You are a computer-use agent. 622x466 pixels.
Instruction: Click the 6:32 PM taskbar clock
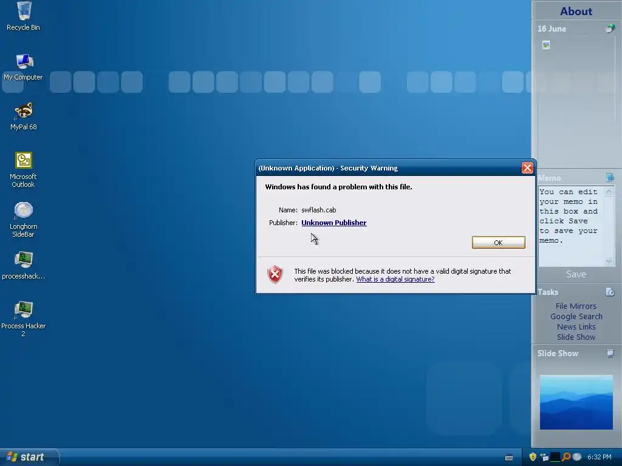(599, 458)
